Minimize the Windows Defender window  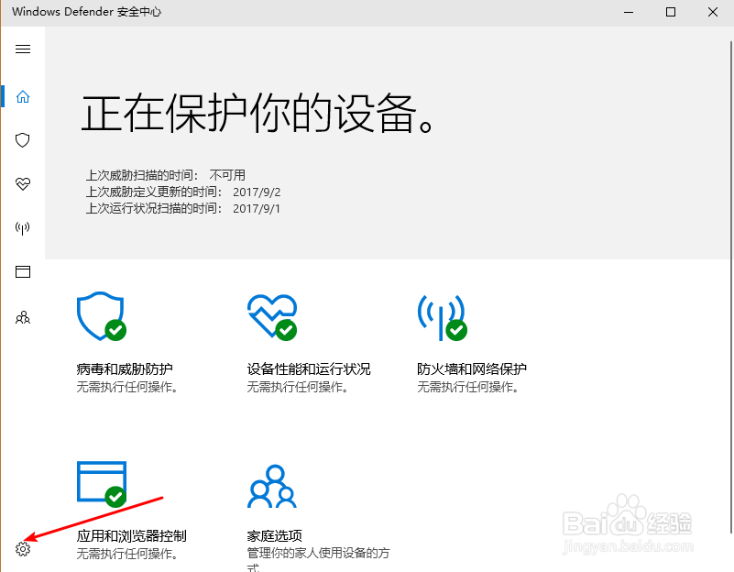coord(629,12)
